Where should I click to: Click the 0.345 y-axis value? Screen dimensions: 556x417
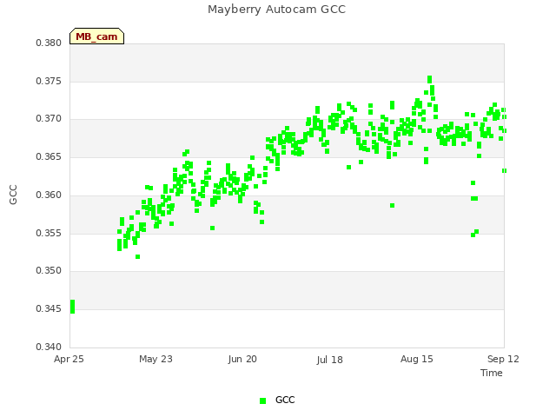pyautogui.click(x=49, y=309)
